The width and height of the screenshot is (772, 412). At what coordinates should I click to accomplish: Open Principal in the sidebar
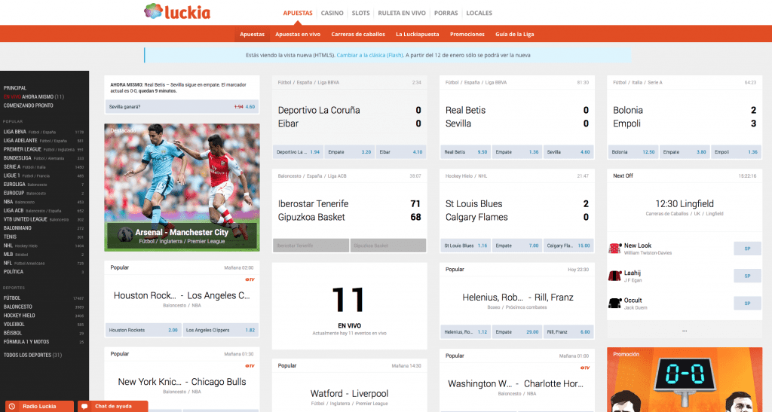[x=15, y=88]
